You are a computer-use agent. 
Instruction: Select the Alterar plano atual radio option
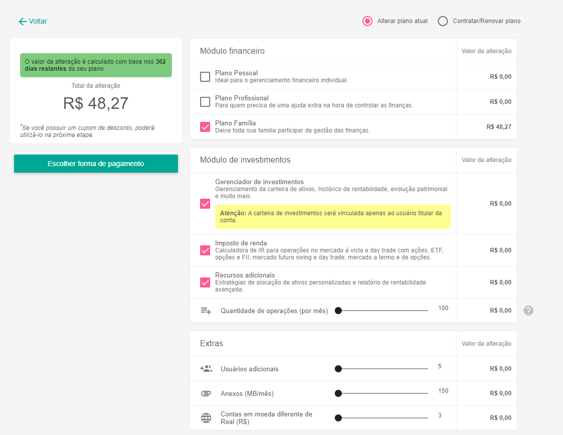pos(367,21)
